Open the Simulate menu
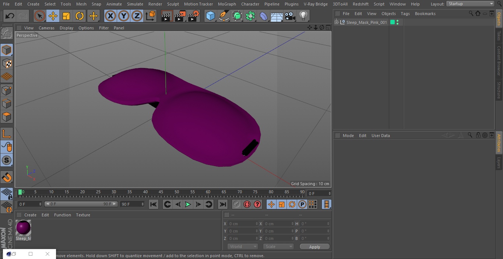 135,4
